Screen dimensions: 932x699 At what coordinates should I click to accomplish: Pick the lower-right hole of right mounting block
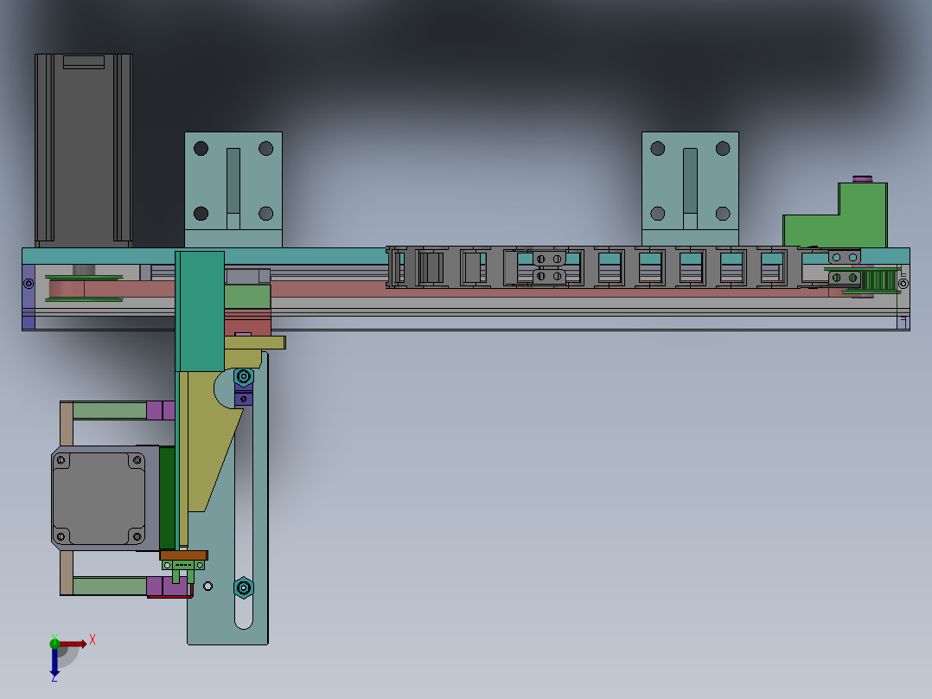pos(723,213)
